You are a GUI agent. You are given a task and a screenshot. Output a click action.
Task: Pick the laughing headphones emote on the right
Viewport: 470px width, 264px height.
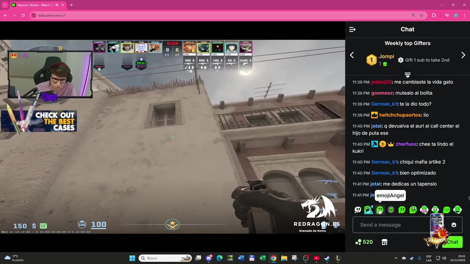pos(458,210)
